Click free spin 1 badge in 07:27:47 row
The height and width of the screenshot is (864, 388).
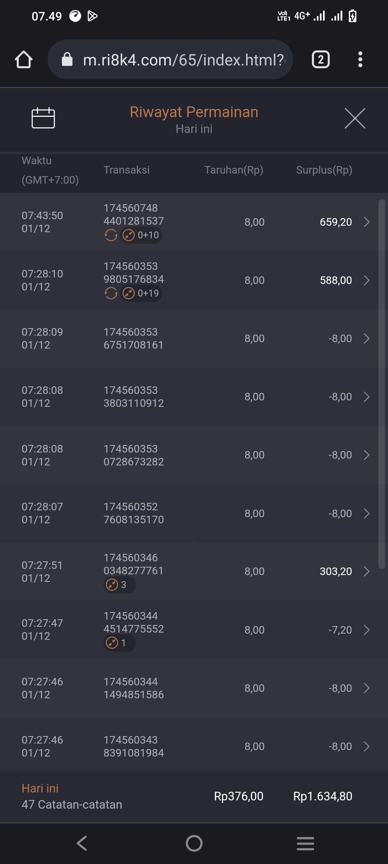(x=119, y=643)
